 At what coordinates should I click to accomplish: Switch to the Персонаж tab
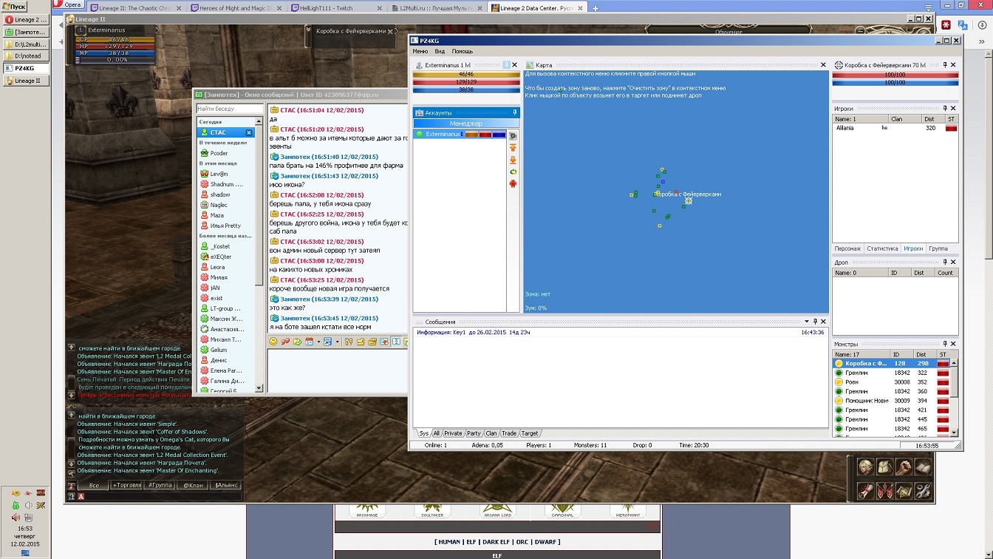(x=847, y=248)
